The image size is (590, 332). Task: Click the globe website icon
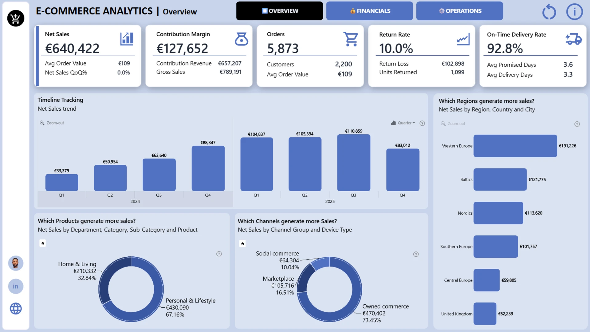pos(16,308)
